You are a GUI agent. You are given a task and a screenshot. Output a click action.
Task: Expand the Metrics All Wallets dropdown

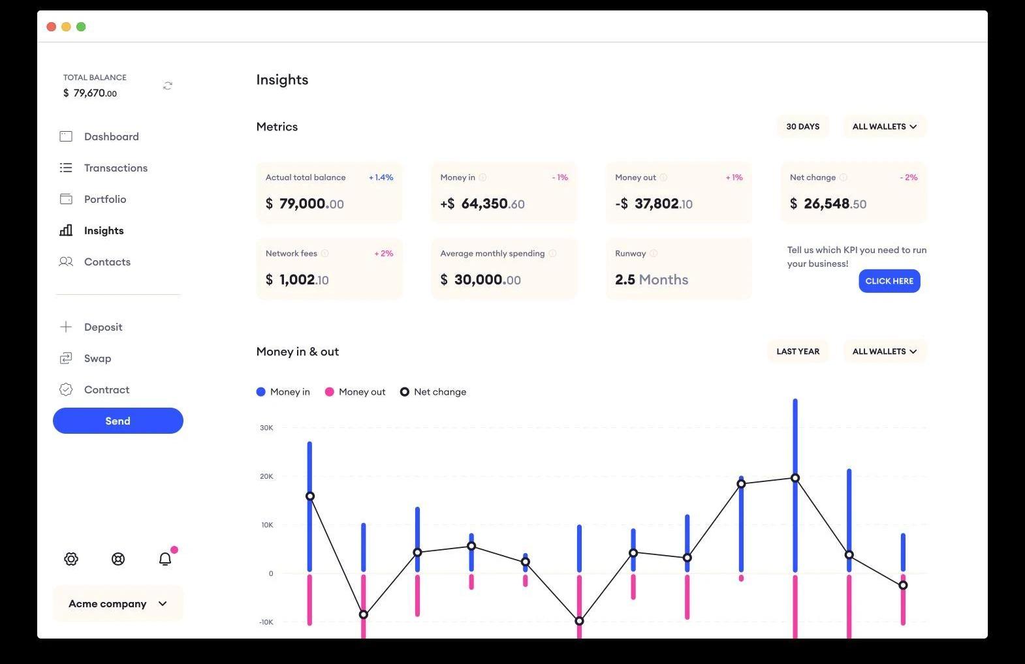885,127
